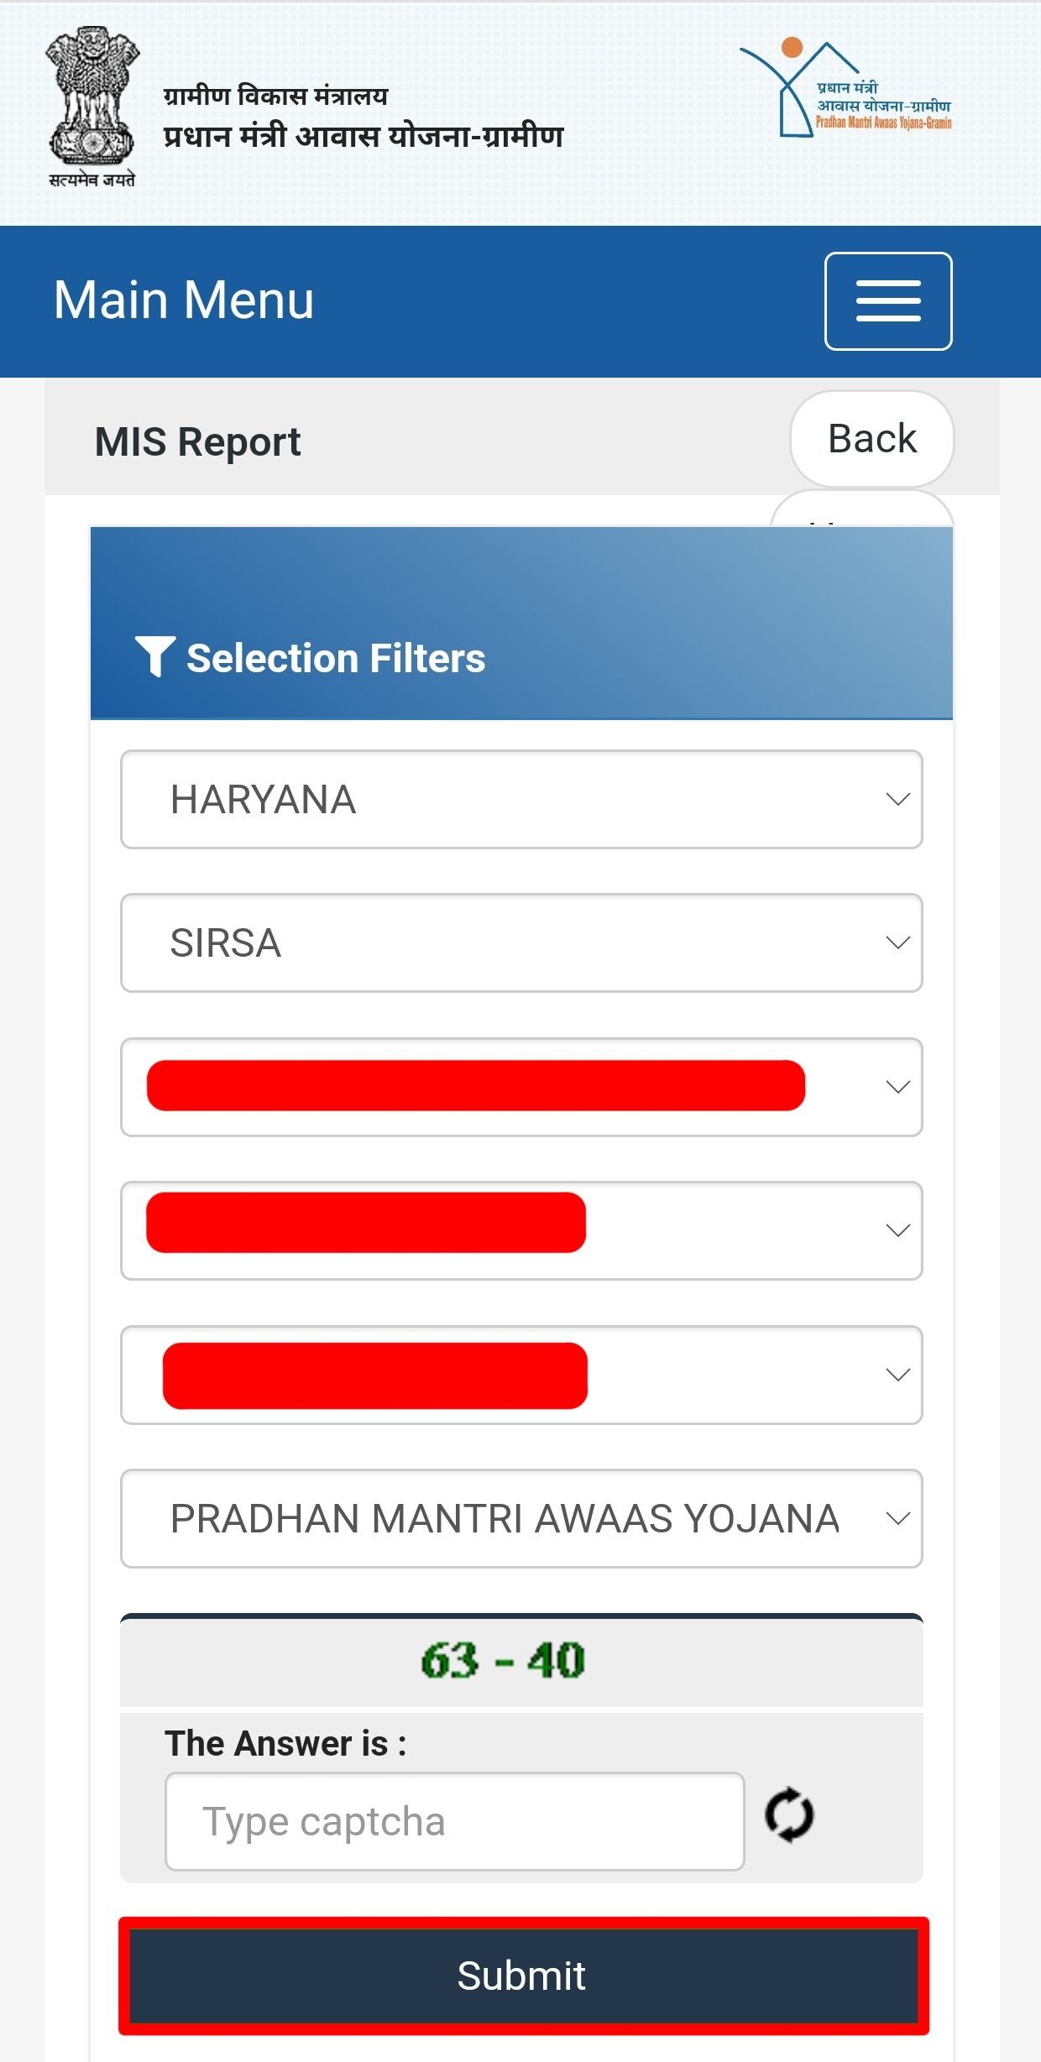Screen dimensions: 1041x2062
Task: Click the Selection Filters heading text
Action: tap(336, 658)
